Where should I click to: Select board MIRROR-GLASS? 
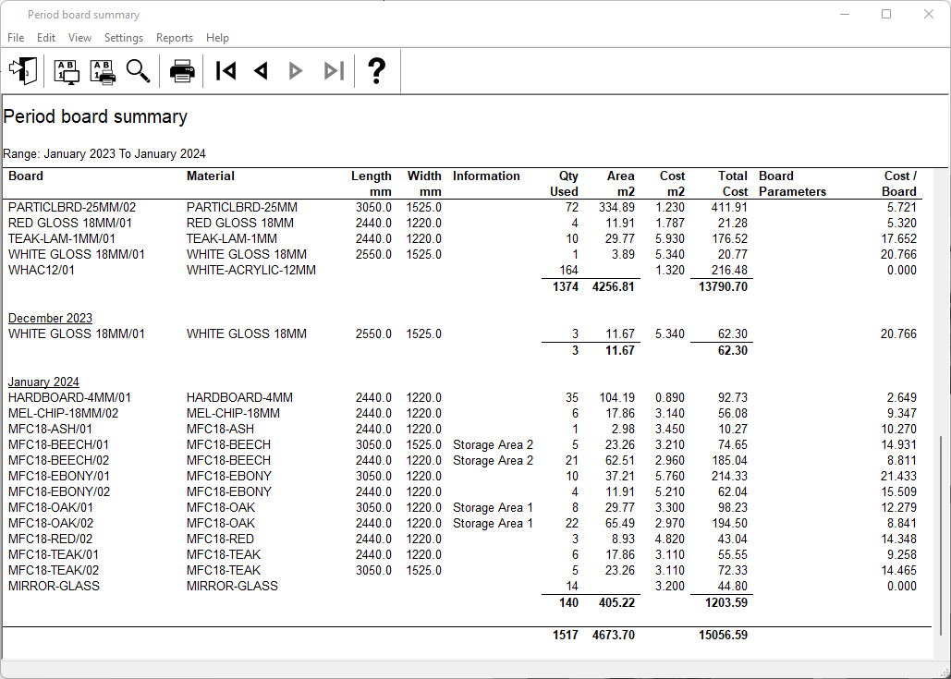(54, 587)
